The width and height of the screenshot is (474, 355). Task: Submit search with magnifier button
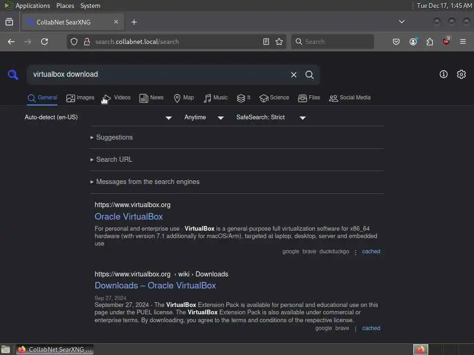[309, 74]
